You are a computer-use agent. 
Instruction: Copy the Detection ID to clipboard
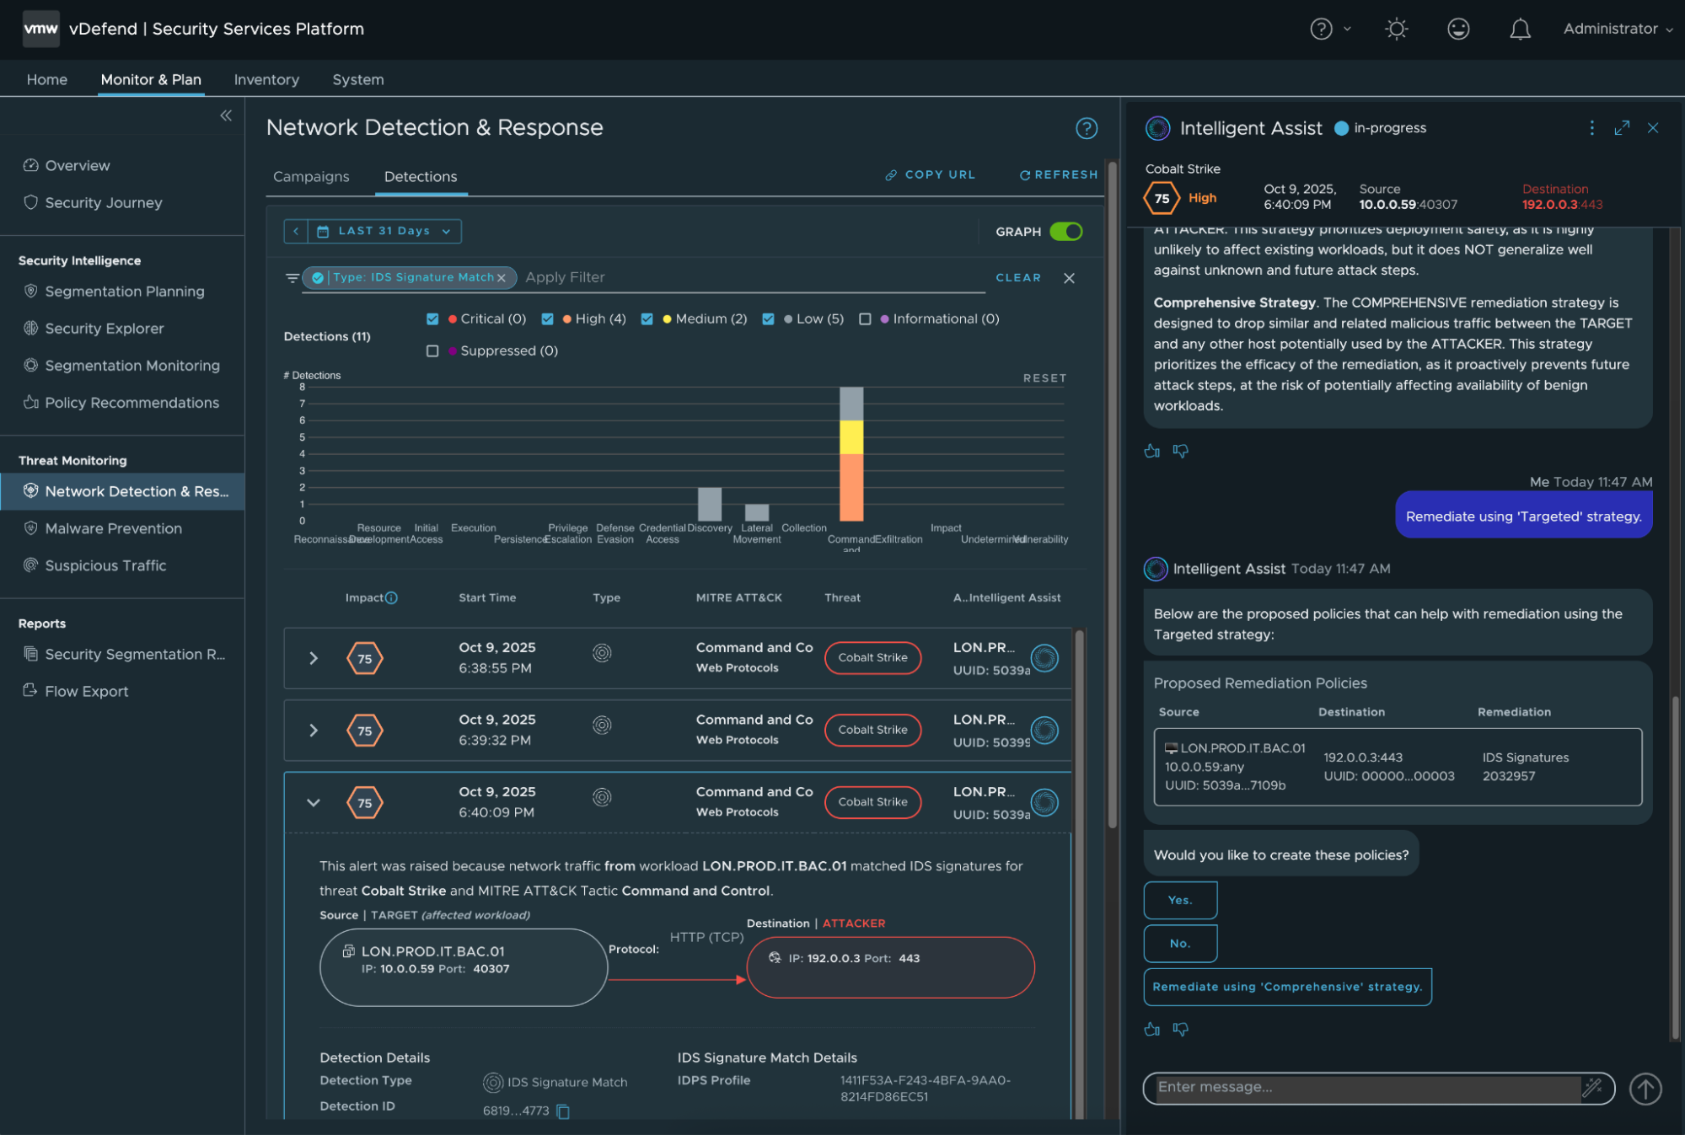point(564,1111)
